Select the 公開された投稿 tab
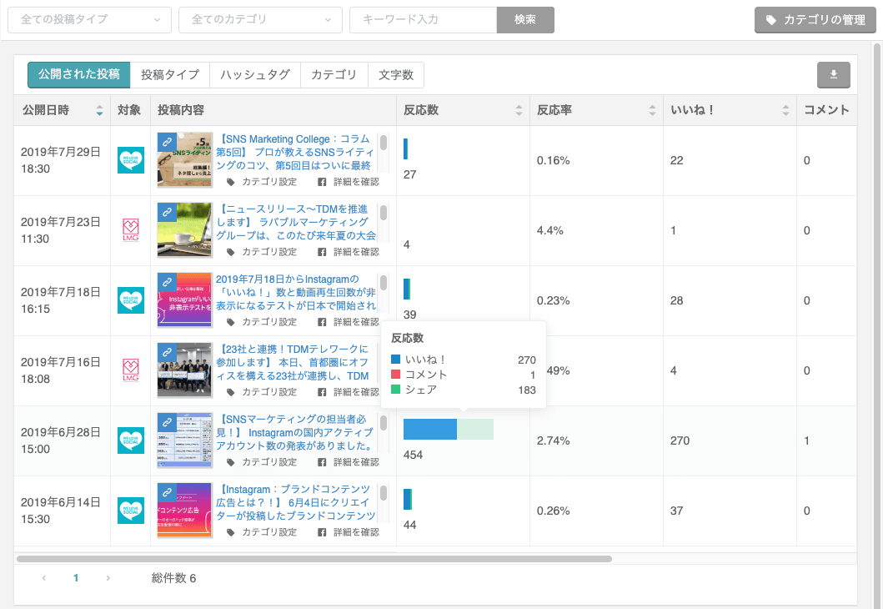 pos(79,74)
